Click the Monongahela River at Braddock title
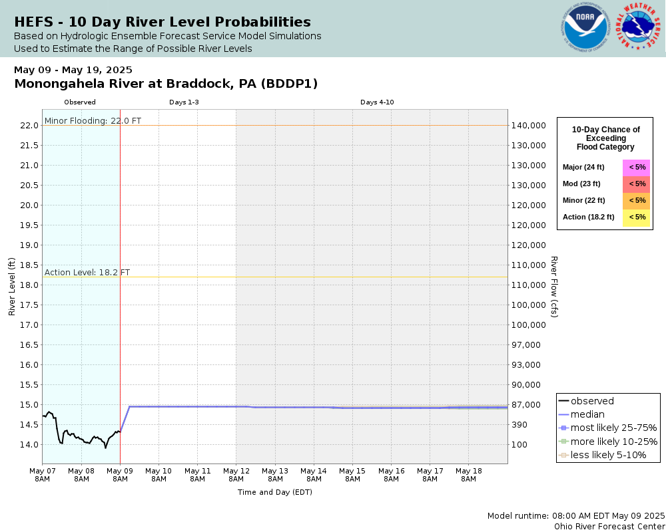This screenshot has height=532, width=666. [x=166, y=84]
